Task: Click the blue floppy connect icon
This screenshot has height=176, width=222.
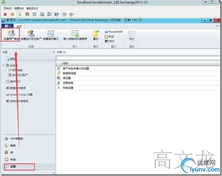Action: (57, 14)
